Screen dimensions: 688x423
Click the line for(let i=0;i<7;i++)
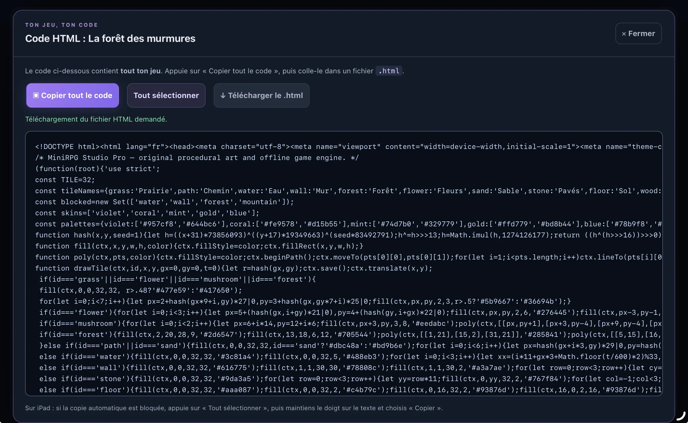(x=305, y=301)
